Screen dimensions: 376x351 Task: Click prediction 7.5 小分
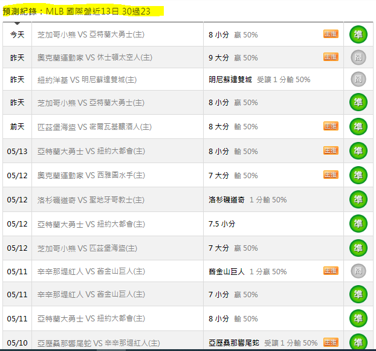pos(222,224)
